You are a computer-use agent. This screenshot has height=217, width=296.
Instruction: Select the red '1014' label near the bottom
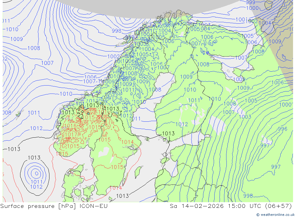click(116, 188)
